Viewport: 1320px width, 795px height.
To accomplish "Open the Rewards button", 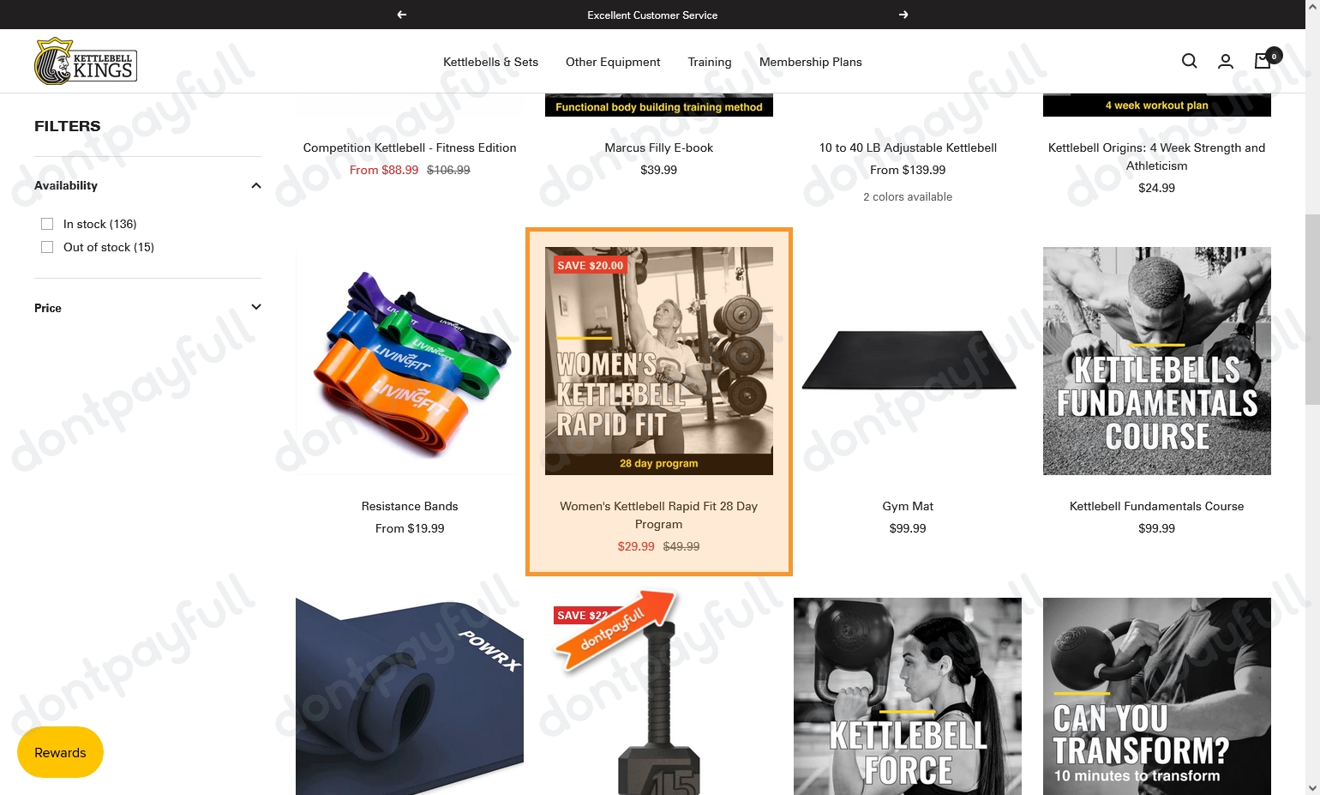I will pos(60,752).
